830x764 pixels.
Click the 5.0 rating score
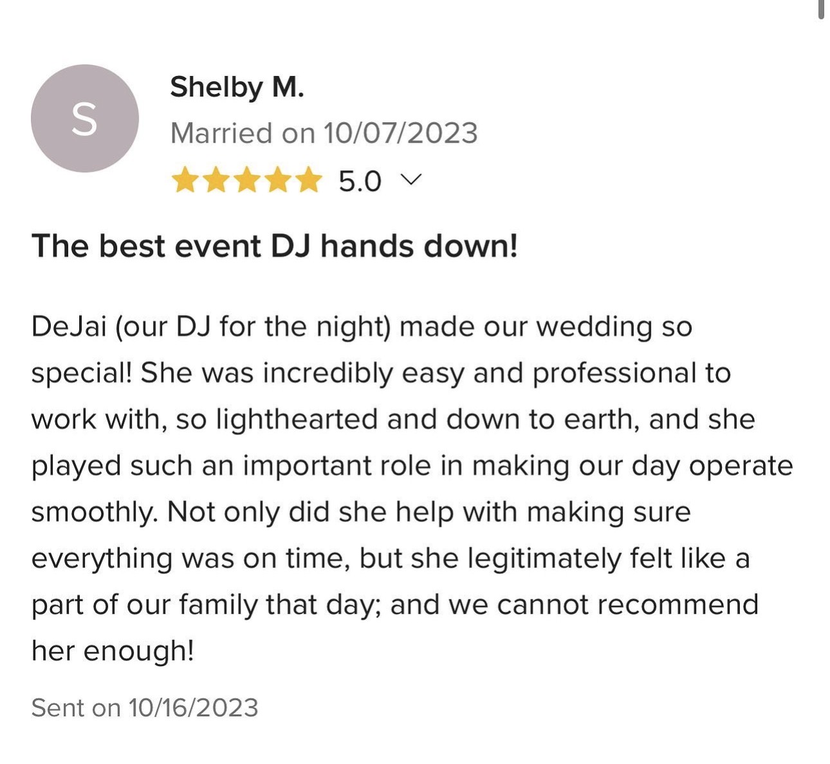[x=360, y=182]
